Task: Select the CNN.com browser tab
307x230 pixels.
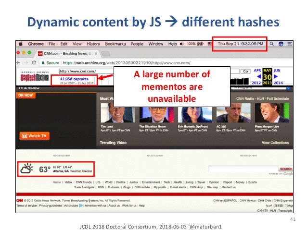Action: tap(66, 54)
